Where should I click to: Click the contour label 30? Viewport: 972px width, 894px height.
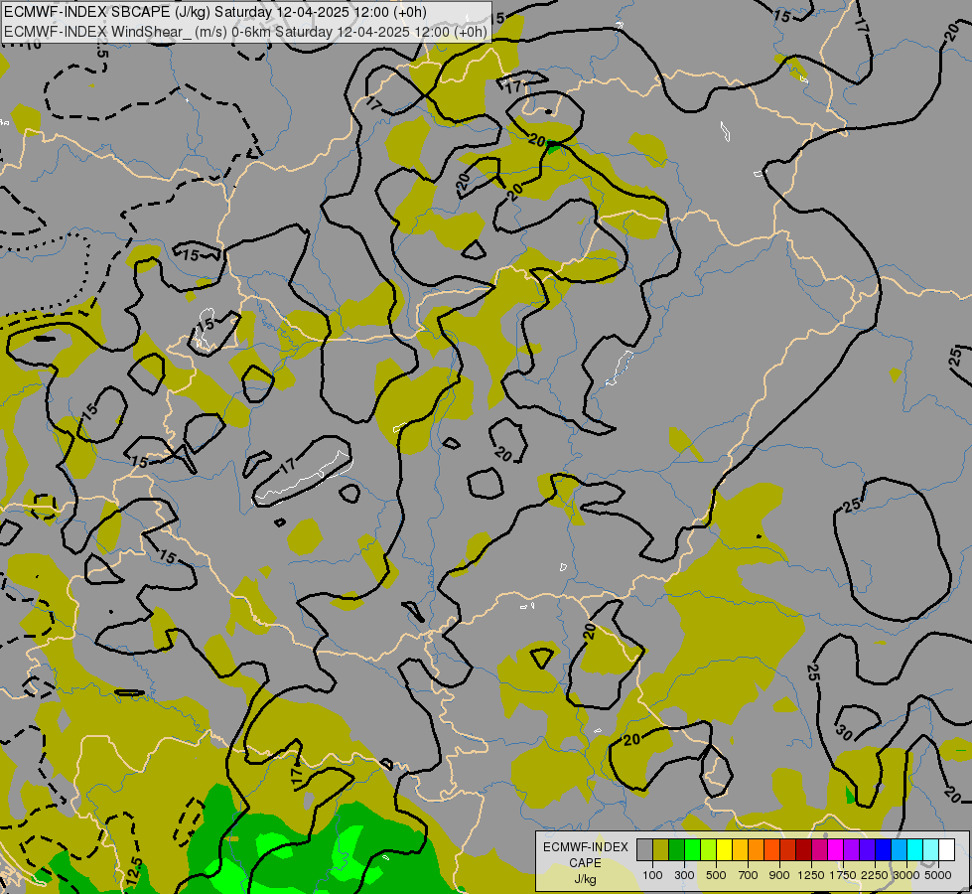pos(844,732)
